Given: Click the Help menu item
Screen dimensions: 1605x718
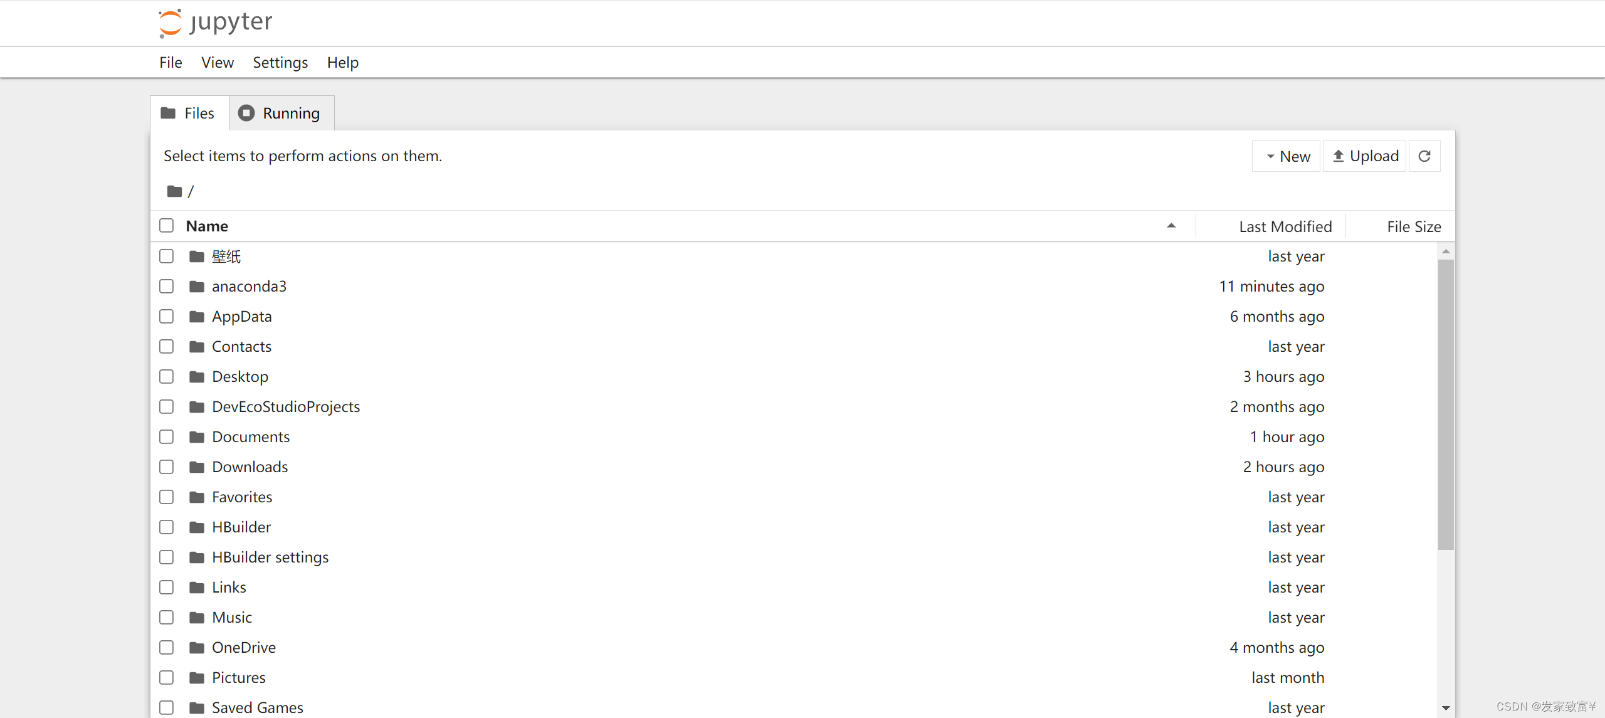Looking at the screenshot, I should 343,63.
